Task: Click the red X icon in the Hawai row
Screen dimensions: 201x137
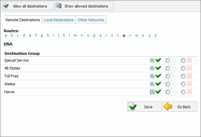Action: coord(189,92)
